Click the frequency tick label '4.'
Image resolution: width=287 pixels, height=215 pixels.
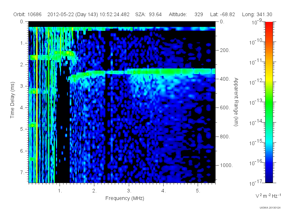pos(164,191)
